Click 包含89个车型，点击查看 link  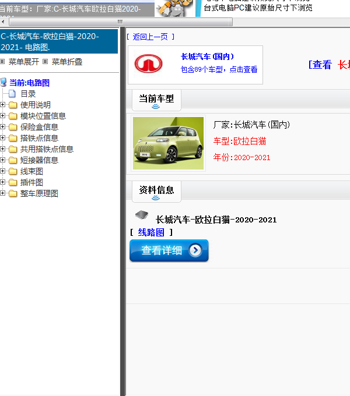[x=219, y=69]
